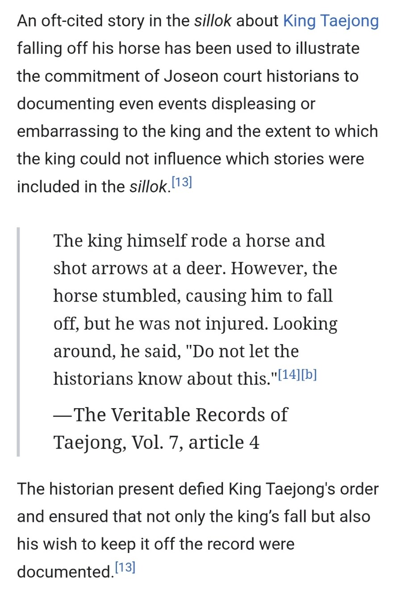The height and width of the screenshot is (591, 402).
Task: Open citation [13] after 'included in the sillok'
Action: (x=182, y=182)
